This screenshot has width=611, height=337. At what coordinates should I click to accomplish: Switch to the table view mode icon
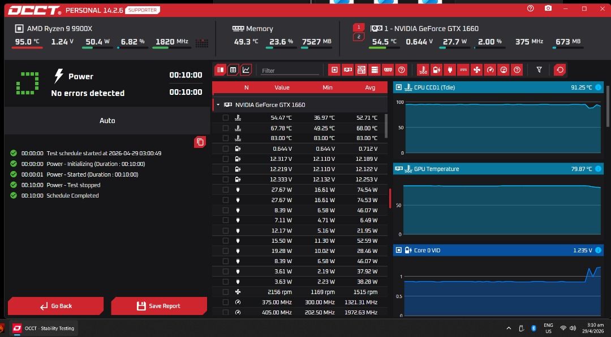(233, 70)
